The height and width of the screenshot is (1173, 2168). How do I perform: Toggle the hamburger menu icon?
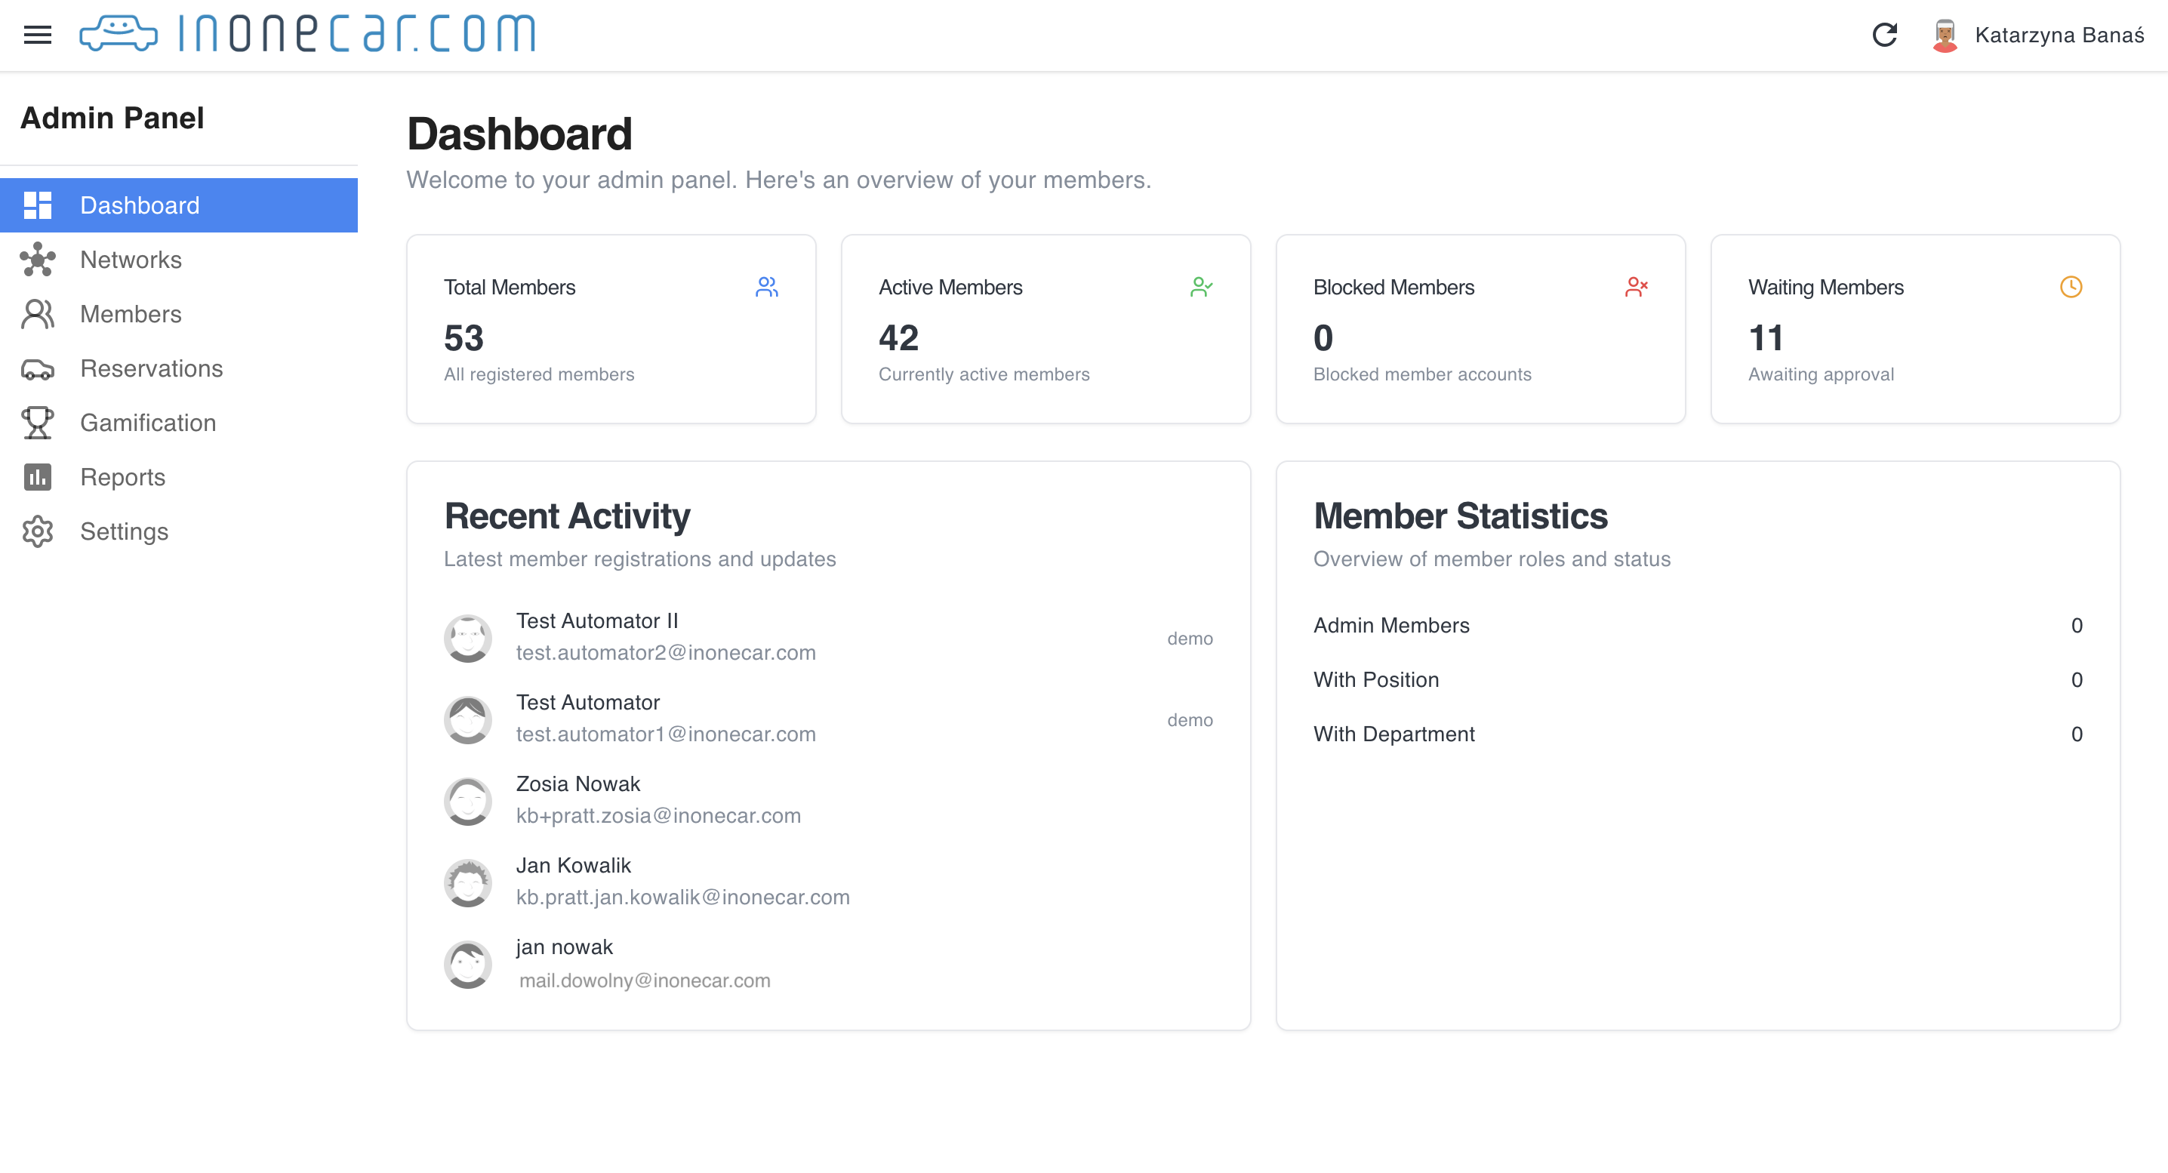pyautogui.click(x=37, y=35)
